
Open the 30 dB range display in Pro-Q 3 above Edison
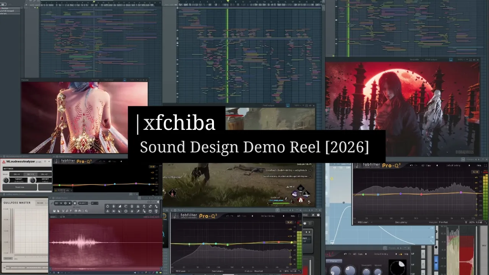pos(152,167)
